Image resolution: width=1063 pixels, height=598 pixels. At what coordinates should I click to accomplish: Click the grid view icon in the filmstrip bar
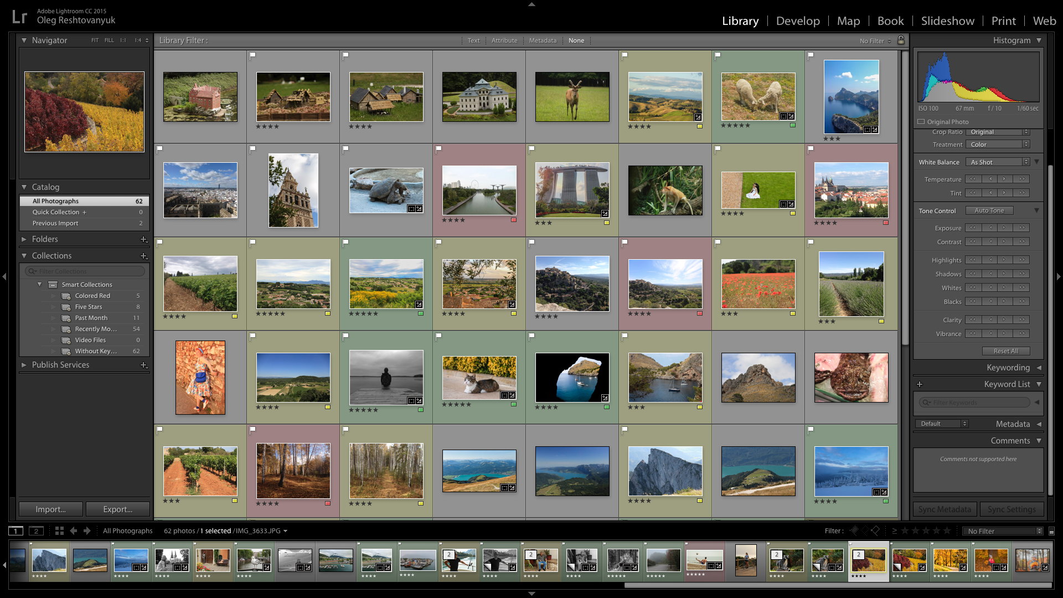(x=59, y=530)
